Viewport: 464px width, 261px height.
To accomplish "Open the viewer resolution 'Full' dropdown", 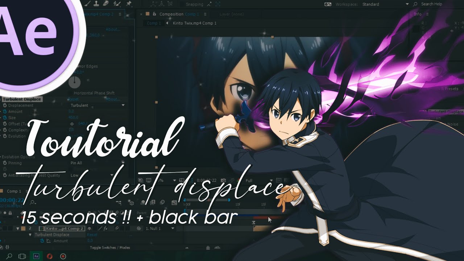I will click(x=259, y=180).
